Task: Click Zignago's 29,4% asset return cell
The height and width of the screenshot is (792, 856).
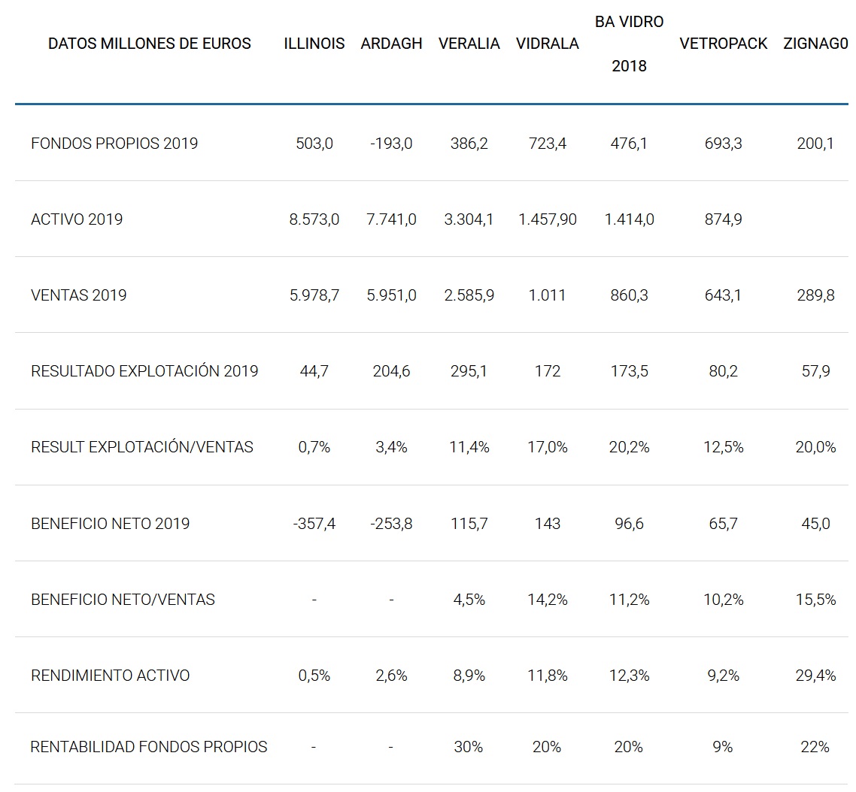Action: tap(815, 676)
